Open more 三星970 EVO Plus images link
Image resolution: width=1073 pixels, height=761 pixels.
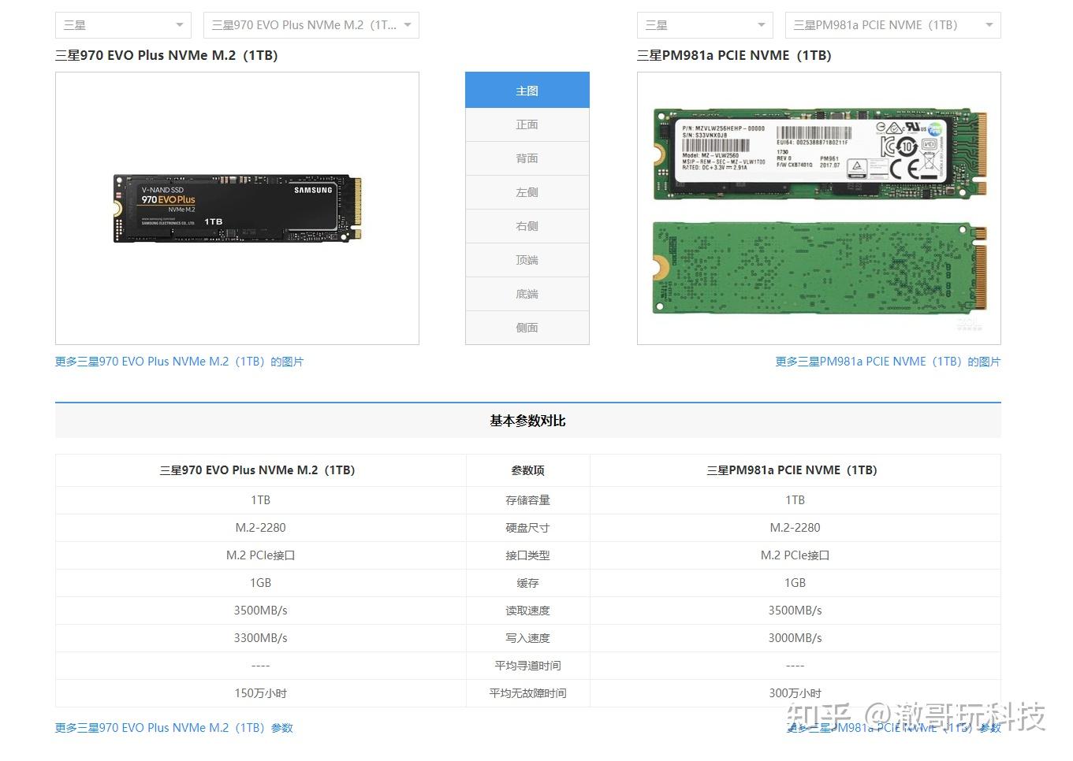click(x=179, y=361)
